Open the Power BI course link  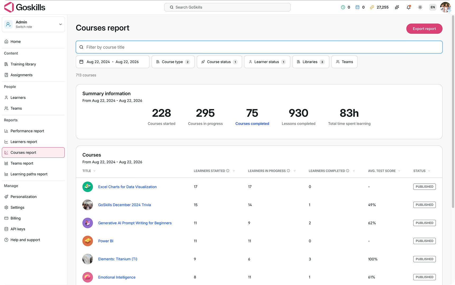click(x=106, y=241)
